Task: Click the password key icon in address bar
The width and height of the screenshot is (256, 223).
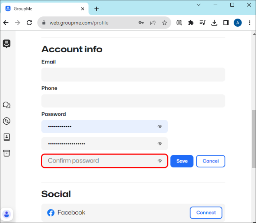Action: [141, 23]
